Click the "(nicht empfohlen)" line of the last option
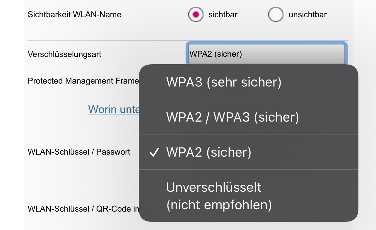Image resolution: width=376 pixels, height=230 pixels. (x=219, y=205)
